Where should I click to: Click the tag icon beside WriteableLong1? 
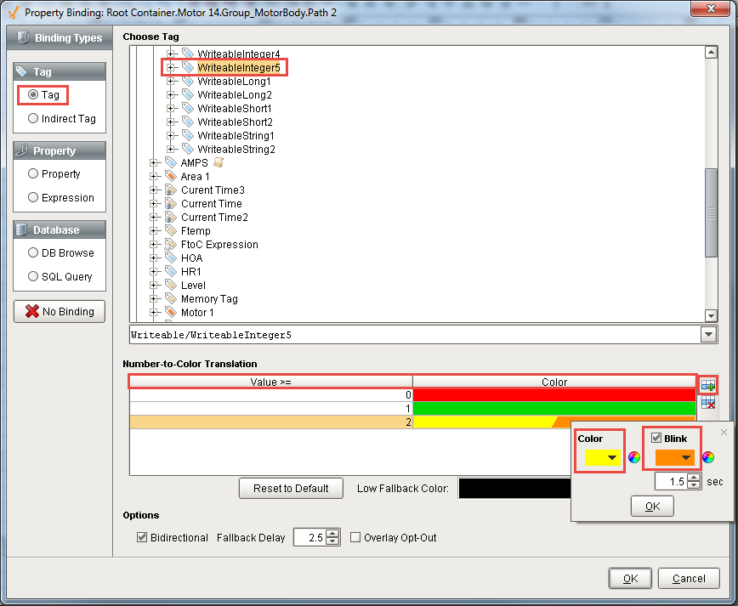[x=188, y=82]
